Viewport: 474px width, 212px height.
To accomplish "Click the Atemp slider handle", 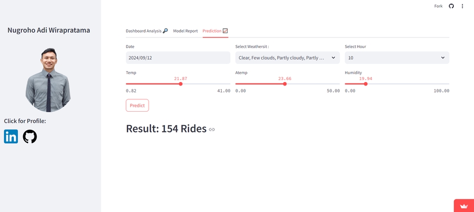I will [285, 84].
